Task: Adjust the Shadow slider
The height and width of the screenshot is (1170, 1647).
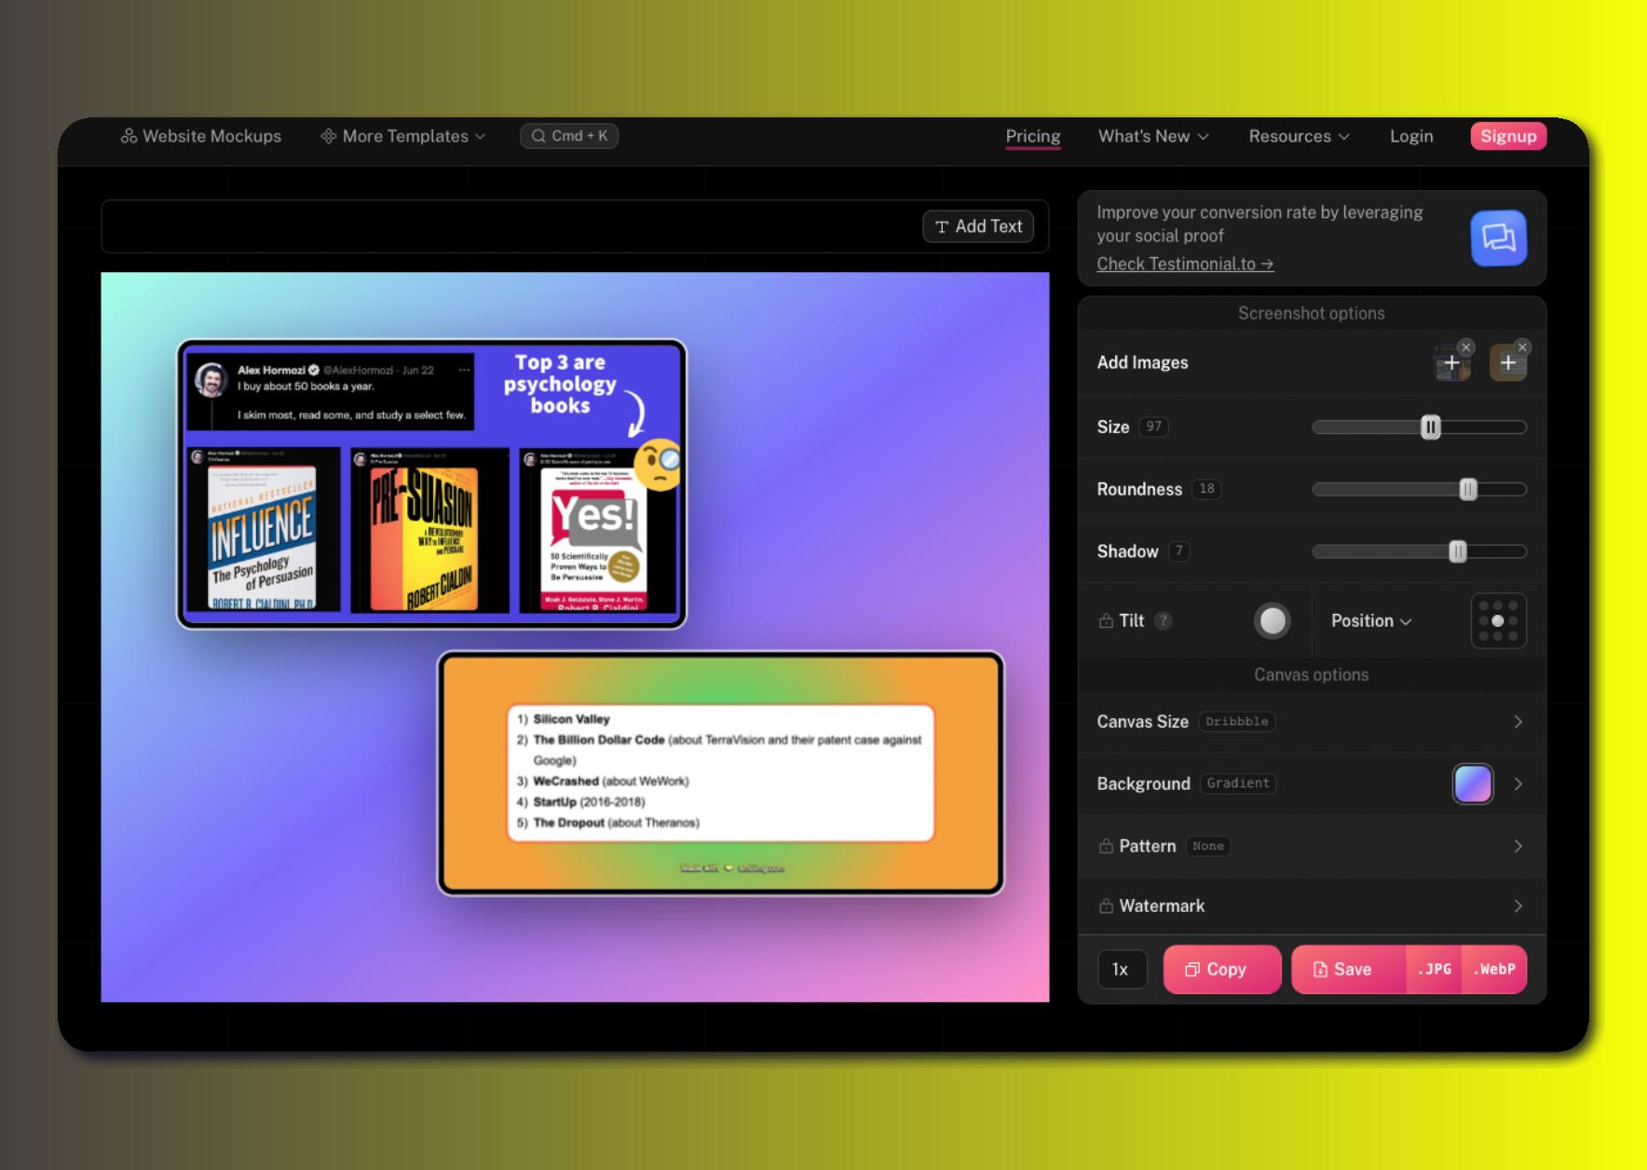Action: 1457,551
